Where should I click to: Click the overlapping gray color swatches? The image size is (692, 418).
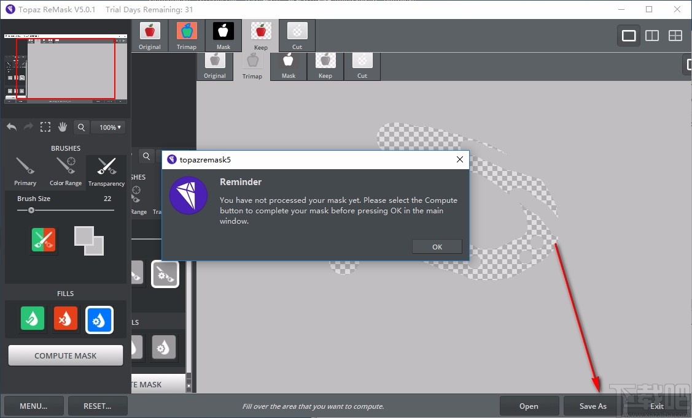tap(89, 240)
